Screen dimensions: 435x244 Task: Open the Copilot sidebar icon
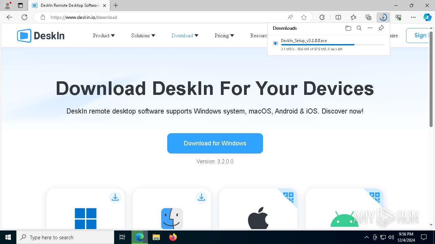click(427, 17)
